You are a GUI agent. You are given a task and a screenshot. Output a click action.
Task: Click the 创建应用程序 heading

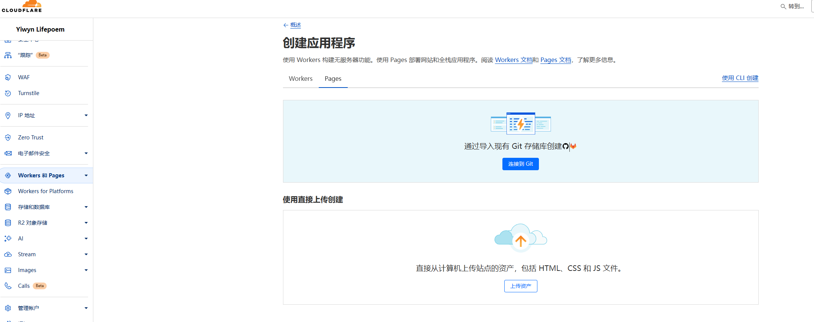coord(319,43)
